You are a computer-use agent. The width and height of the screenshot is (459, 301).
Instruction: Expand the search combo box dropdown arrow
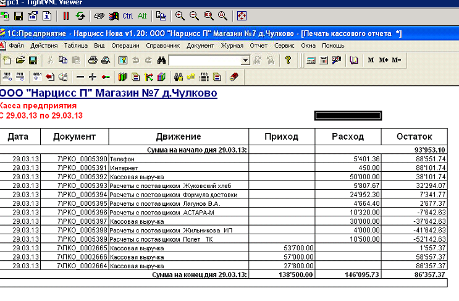click(x=245, y=61)
